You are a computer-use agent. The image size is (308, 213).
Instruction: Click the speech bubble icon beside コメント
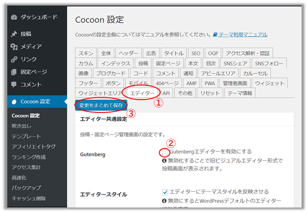coord(14,84)
